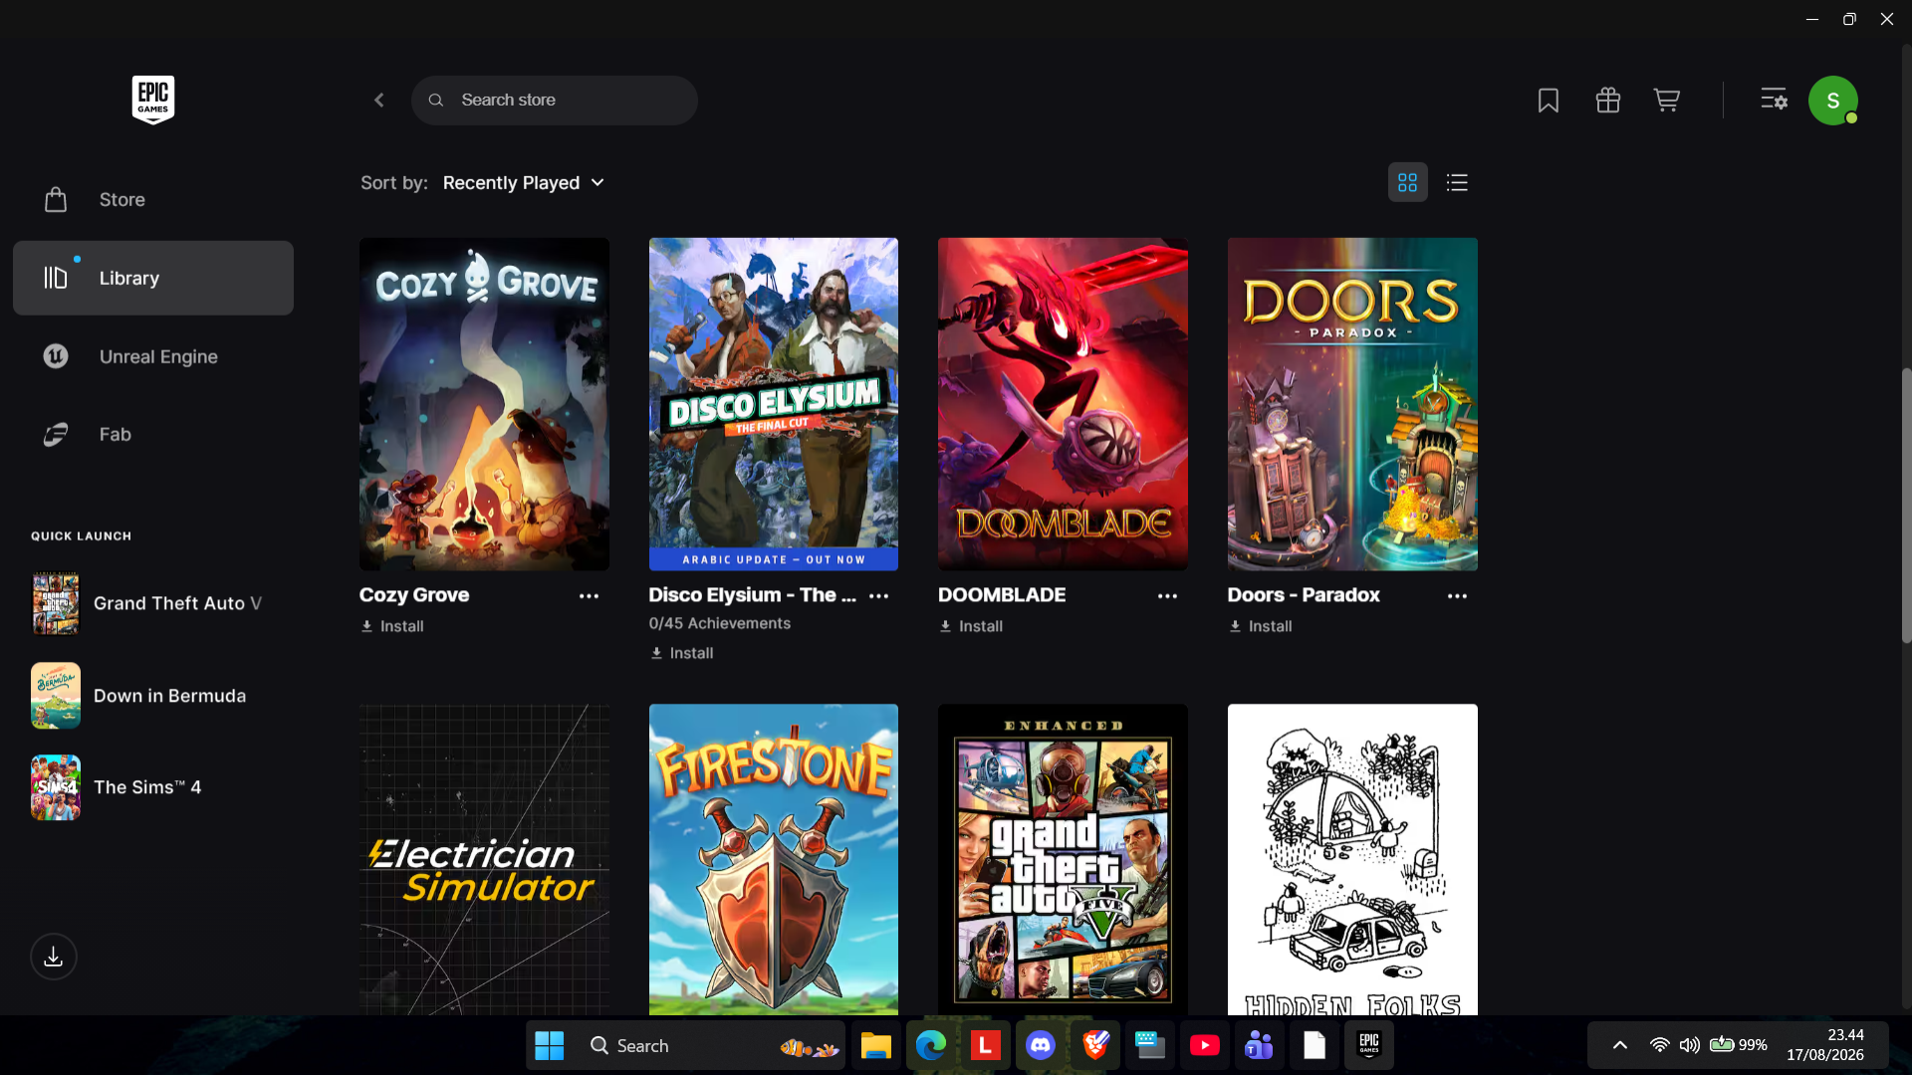The image size is (1912, 1075).
Task: Open the green S profile avatar
Action: pyautogui.click(x=1833, y=101)
